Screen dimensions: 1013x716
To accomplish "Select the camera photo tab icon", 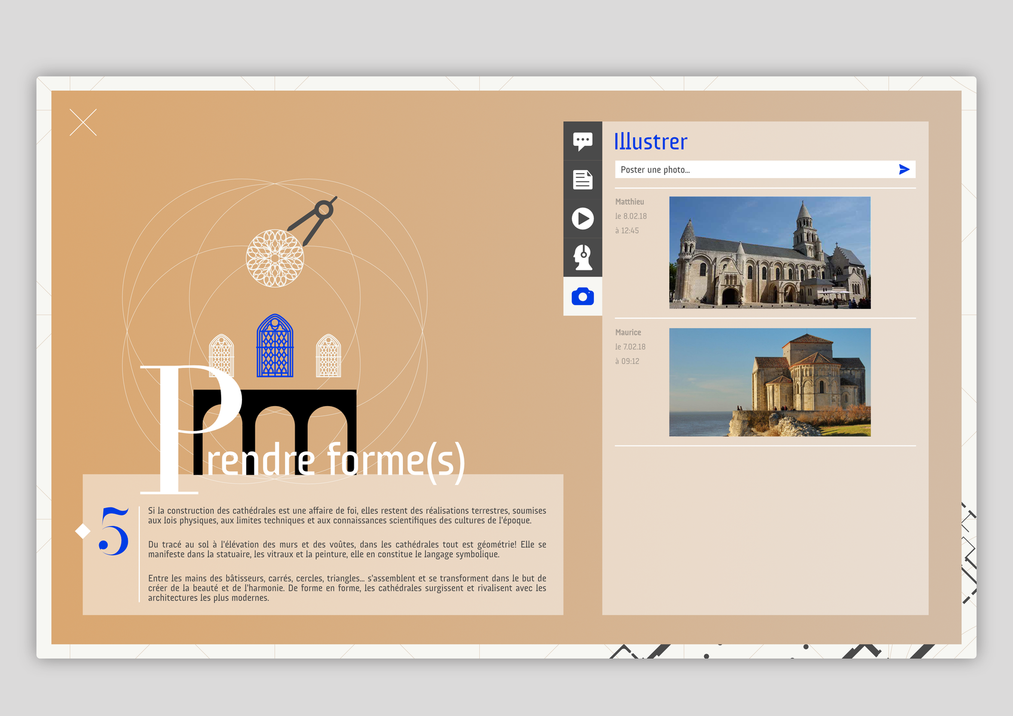I will 583,296.
